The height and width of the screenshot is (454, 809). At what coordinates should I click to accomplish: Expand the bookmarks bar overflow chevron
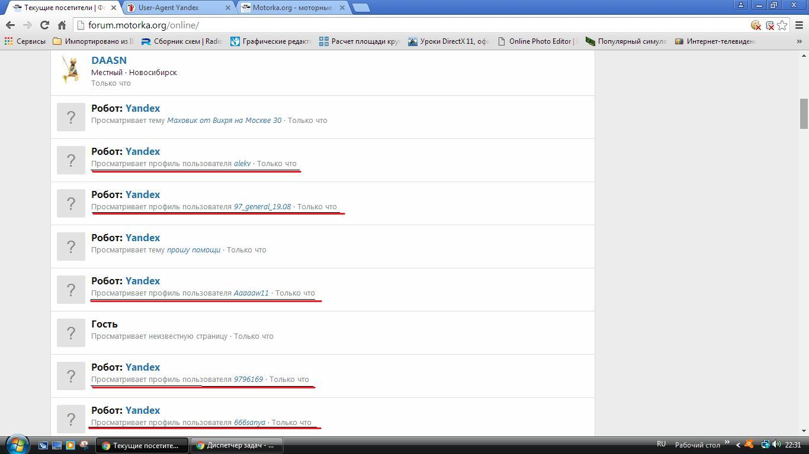tap(799, 41)
